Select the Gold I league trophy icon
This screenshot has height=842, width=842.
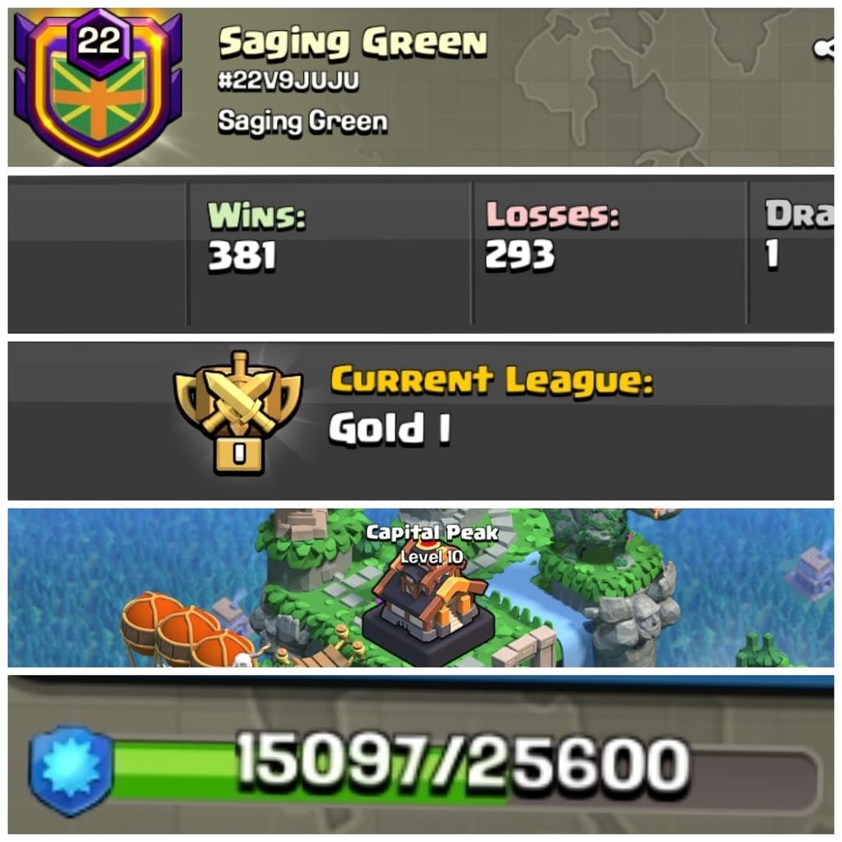tap(238, 414)
